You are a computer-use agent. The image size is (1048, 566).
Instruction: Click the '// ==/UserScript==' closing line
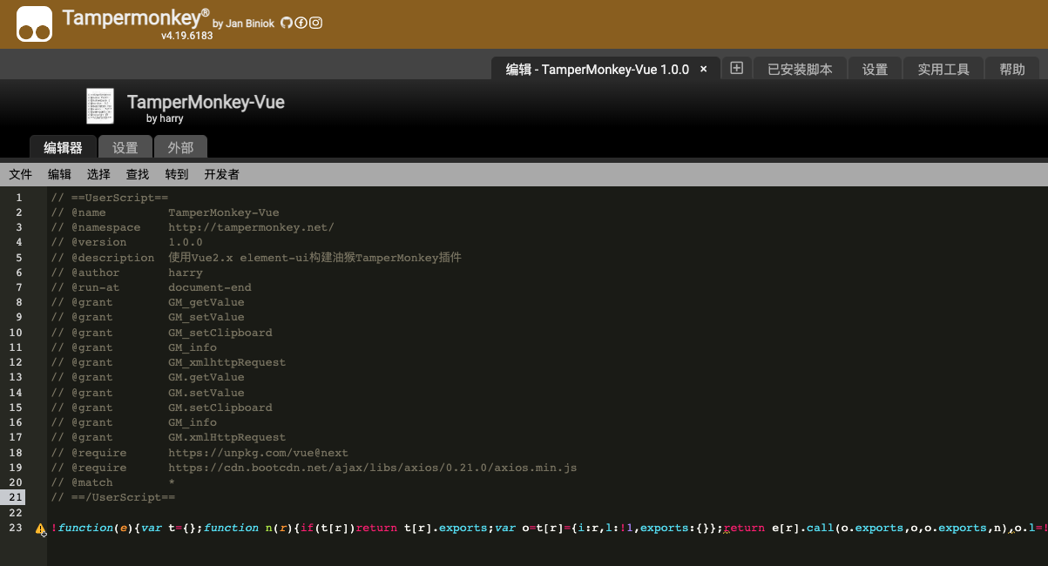click(113, 497)
